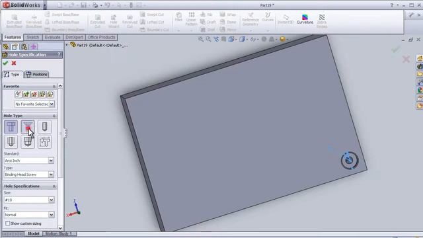Image resolution: width=423 pixels, height=238 pixels.
Task: Switch to the Features tab
Action: (x=13, y=37)
